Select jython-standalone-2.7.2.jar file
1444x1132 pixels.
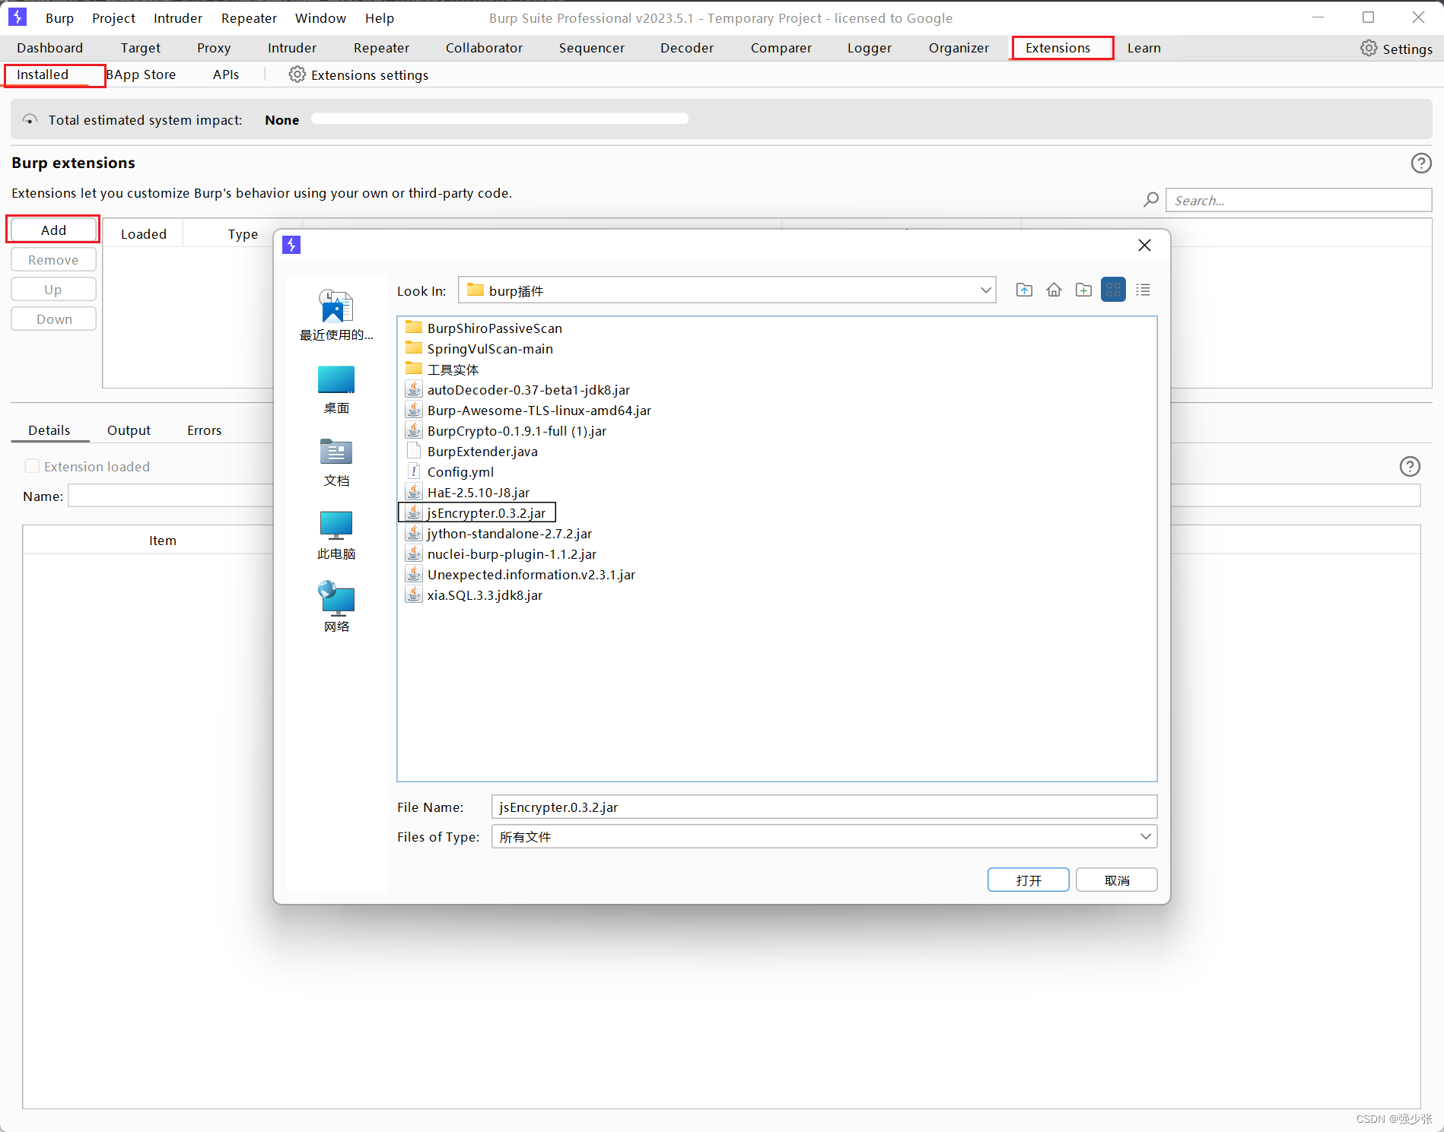(499, 533)
